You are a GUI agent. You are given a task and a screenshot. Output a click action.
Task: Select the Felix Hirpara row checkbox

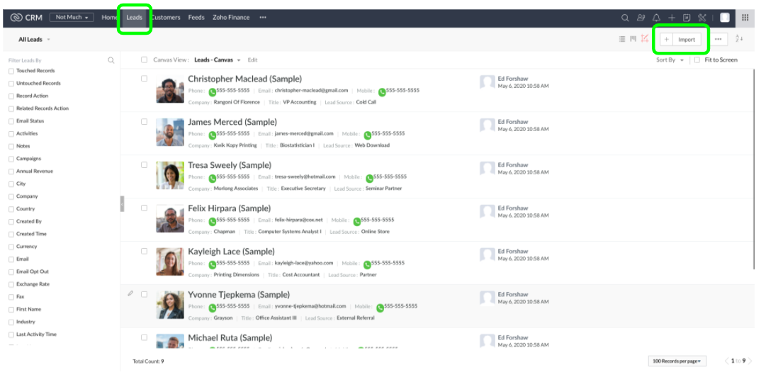click(x=144, y=208)
